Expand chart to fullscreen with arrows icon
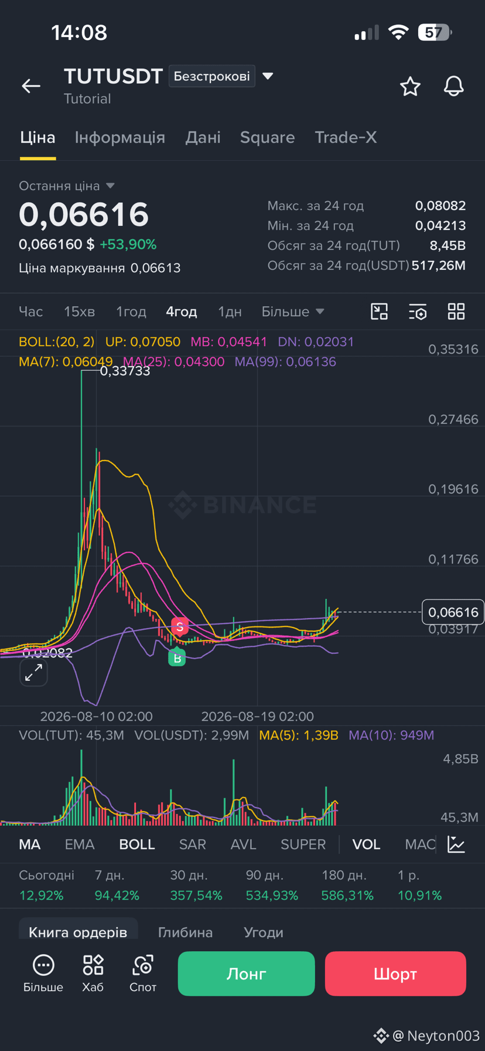This screenshot has height=1051, width=485. 33,673
